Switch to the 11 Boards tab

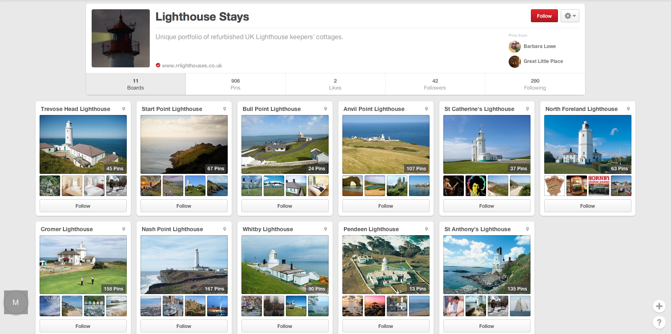point(136,84)
